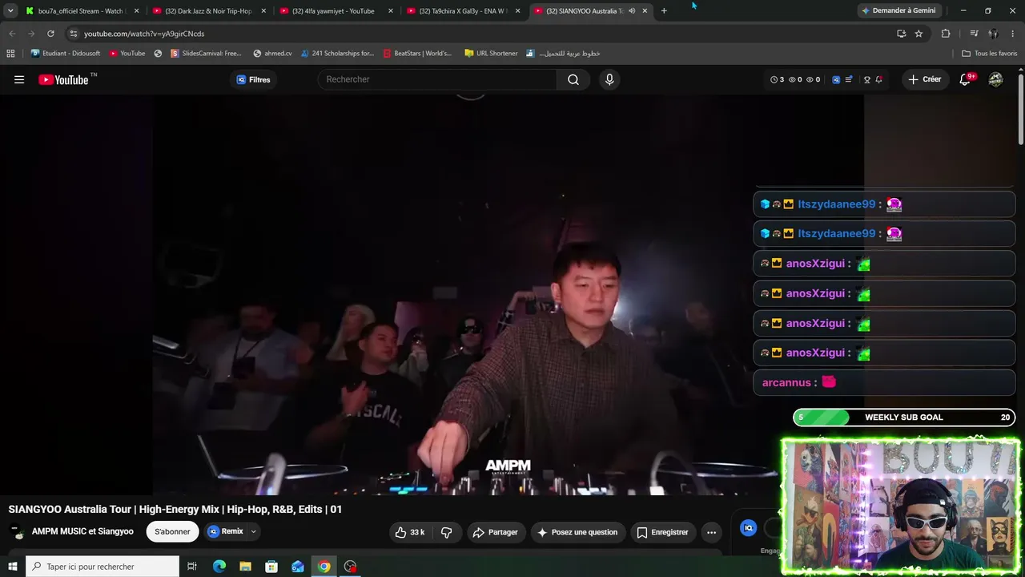1025x577 pixels.
Task: Switch to the Dark Jazz & Noir Trip-Hop tab
Action: (211, 11)
